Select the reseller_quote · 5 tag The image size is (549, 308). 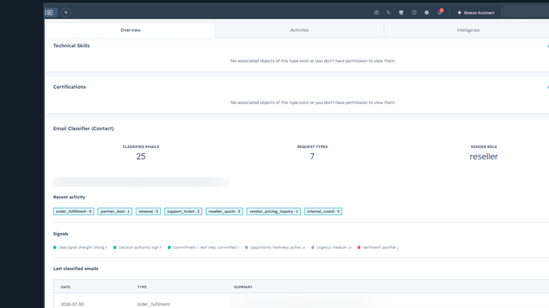pyautogui.click(x=224, y=212)
